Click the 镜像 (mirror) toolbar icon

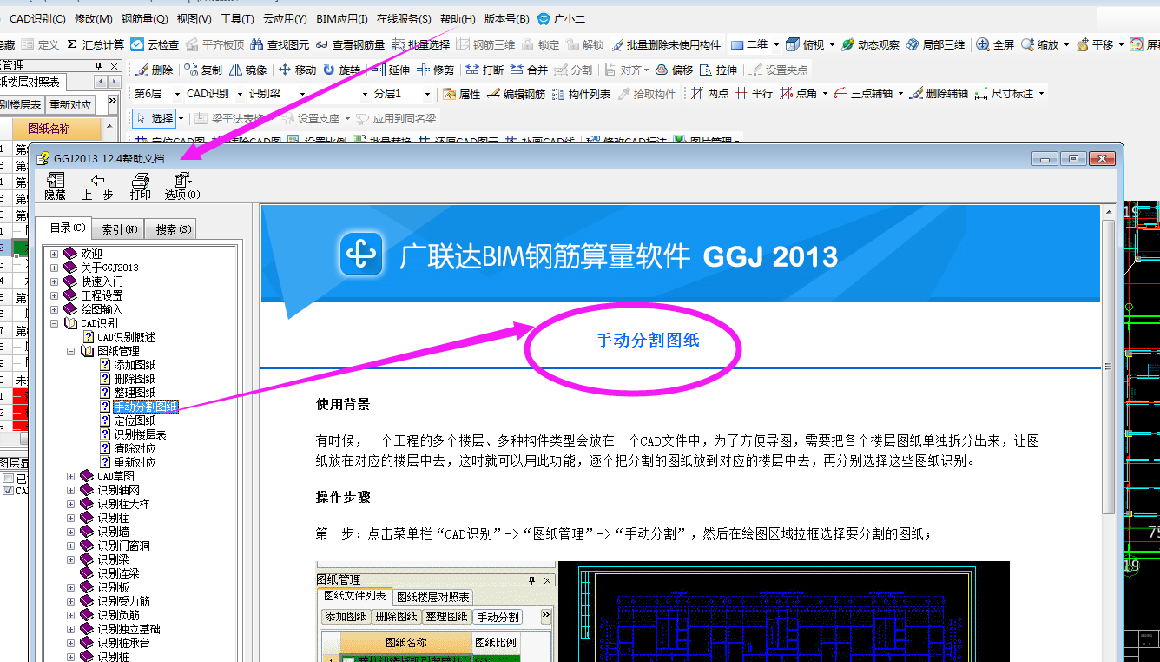(236, 70)
